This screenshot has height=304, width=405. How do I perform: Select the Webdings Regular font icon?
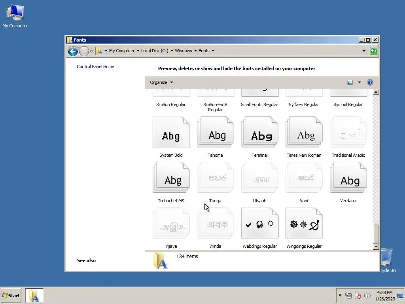pyautogui.click(x=260, y=223)
